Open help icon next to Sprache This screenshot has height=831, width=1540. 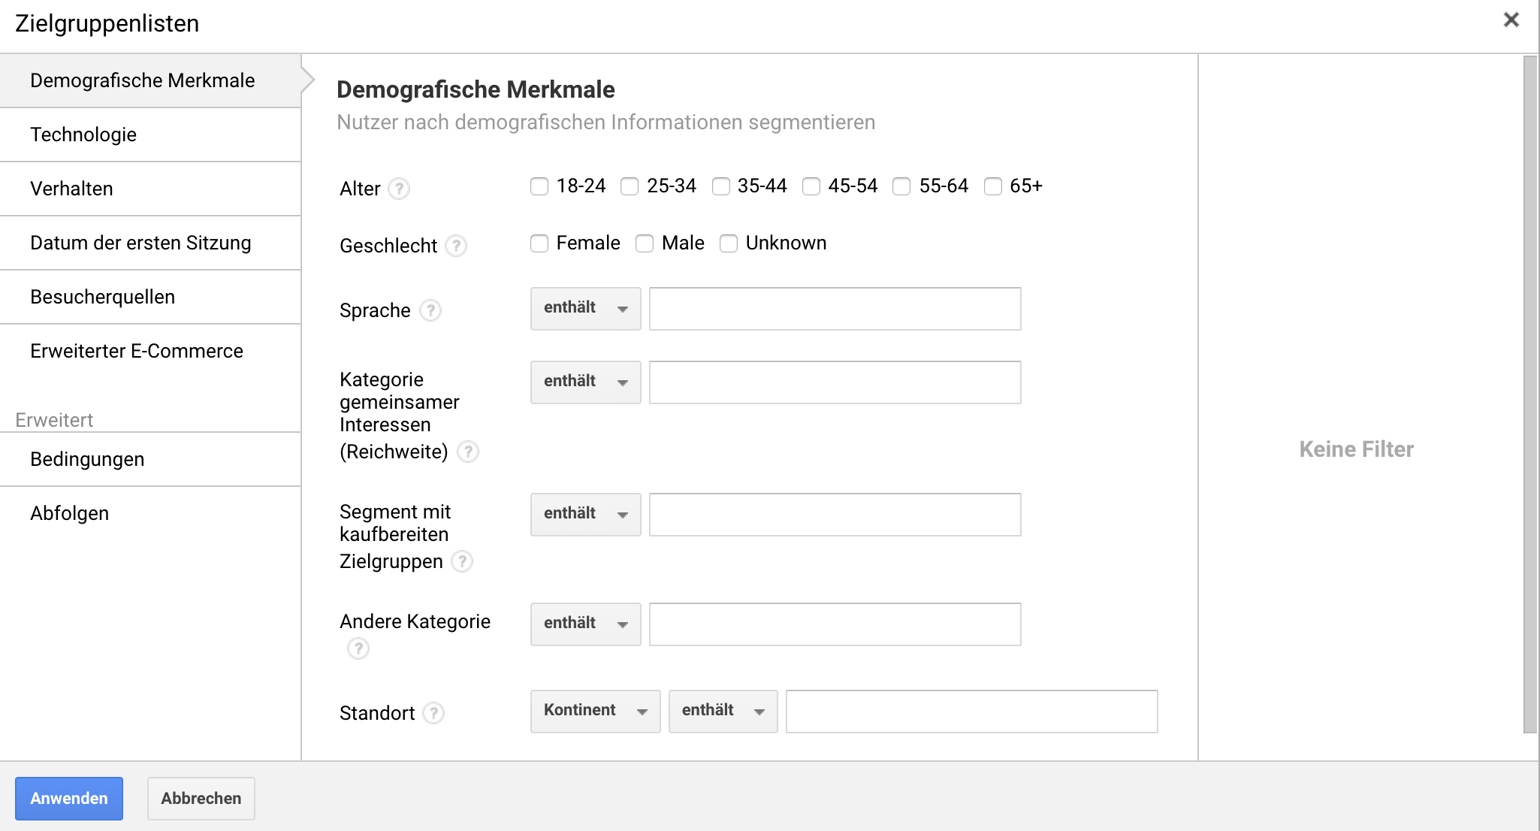coord(430,310)
